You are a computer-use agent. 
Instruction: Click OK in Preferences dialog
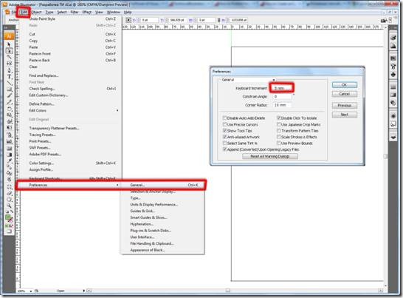tap(345, 85)
